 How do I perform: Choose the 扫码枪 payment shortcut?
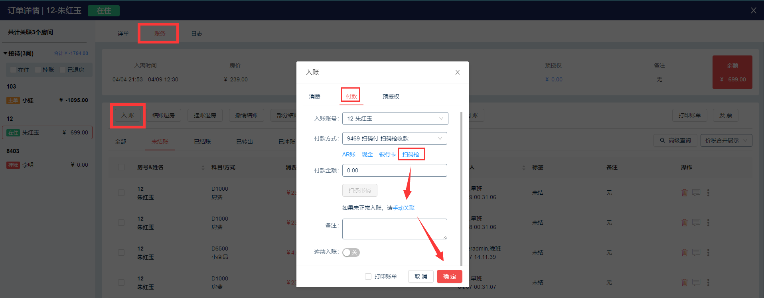tap(411, 154)
